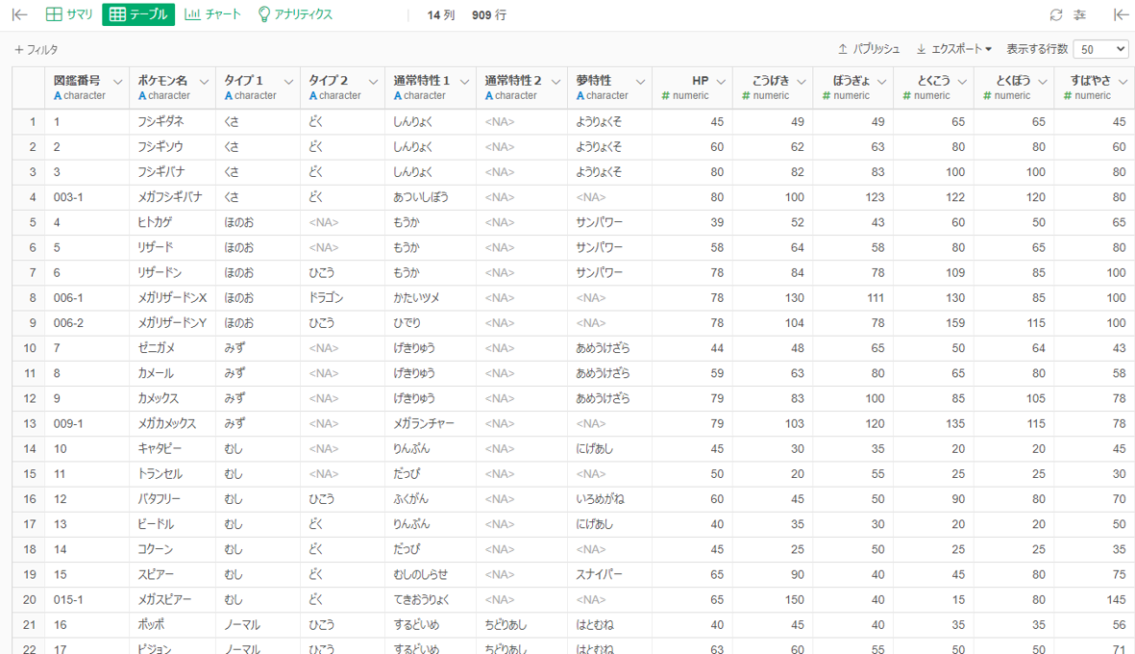This screenshot has width=1135, height=654.
Task: Click the むしのしらせ ability cell
Action: coord(430,574)
